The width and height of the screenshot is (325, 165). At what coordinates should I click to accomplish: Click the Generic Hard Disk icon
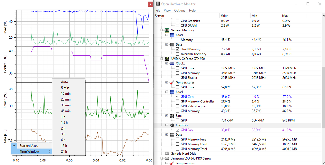[167, 154]
